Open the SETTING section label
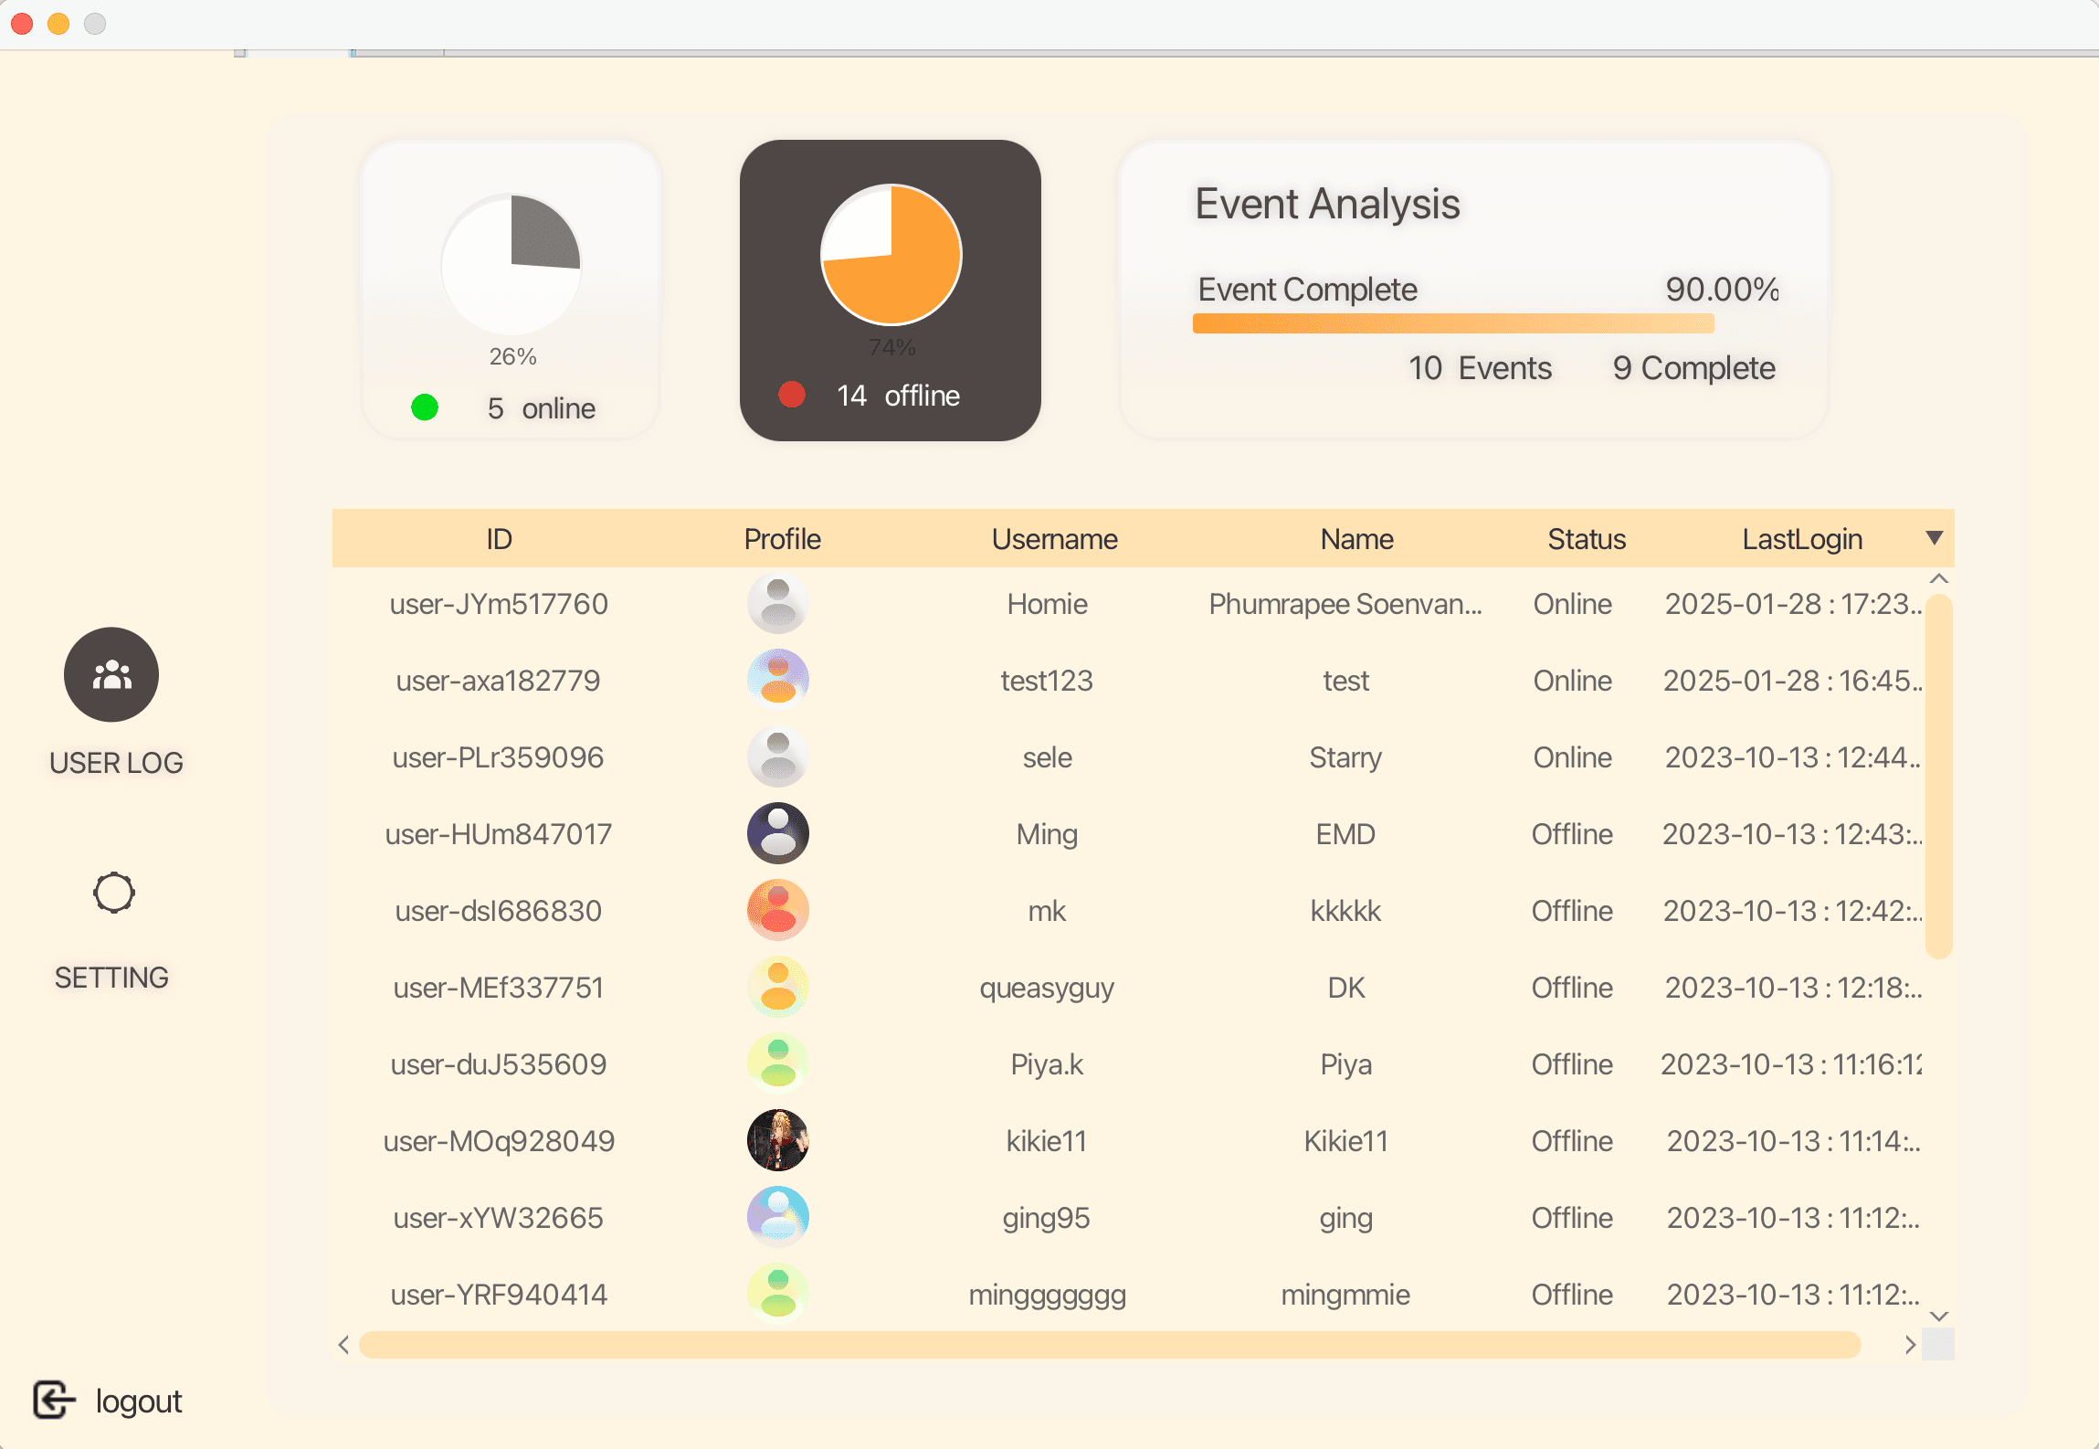Image resolution: width=2099 pixels, height=1449 pixels. click(x=111, y=978)
